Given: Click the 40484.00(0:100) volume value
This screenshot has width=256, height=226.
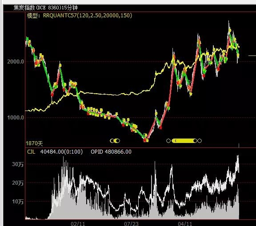Looking at the screenshot, I should click(61, 152).
